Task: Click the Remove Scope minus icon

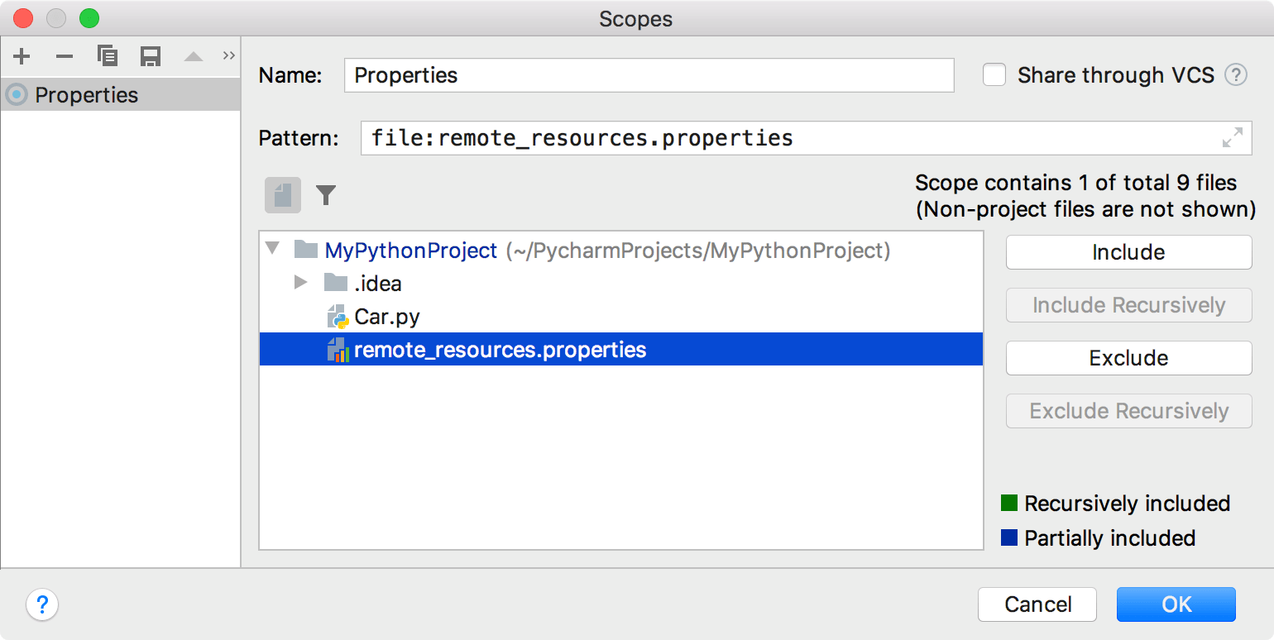Action: tap(65, 56)
